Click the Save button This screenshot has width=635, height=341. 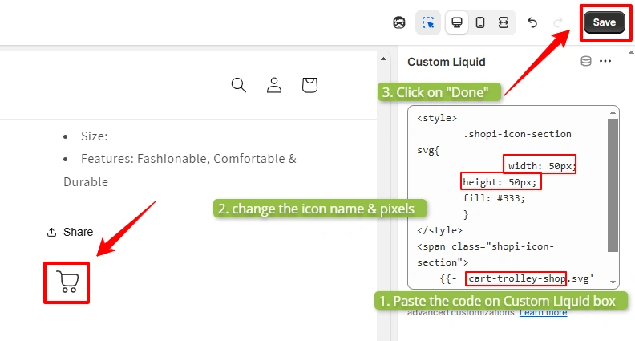click(x=605, y=22)
